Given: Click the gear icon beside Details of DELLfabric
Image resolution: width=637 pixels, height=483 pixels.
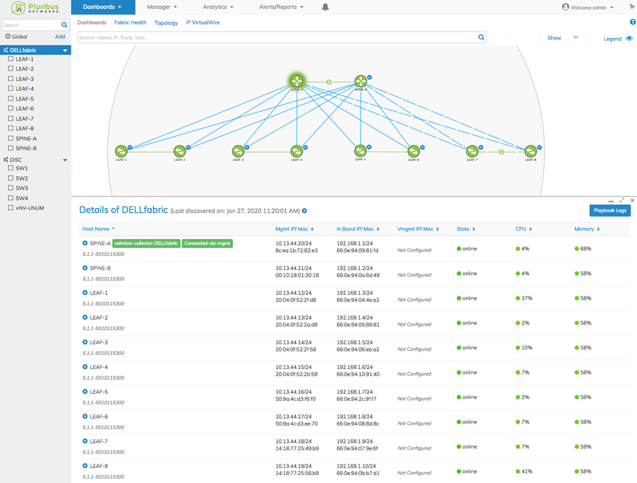Looking at the screenshot, I should click(304, 211).
